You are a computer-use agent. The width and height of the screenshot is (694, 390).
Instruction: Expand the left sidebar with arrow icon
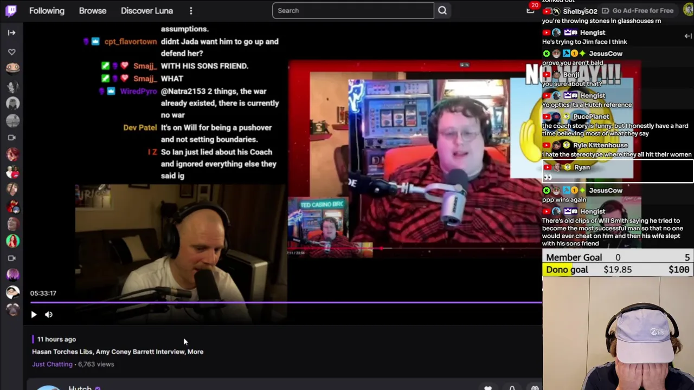12,32
